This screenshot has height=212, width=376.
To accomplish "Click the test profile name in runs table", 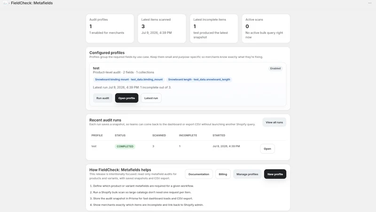I will click(94, 146).
